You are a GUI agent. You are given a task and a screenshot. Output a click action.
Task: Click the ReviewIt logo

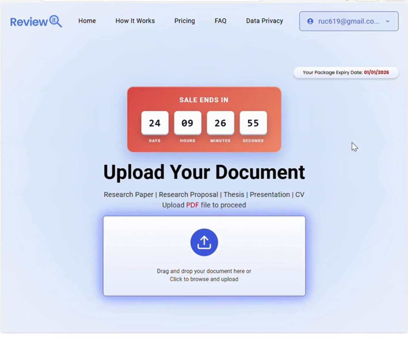click(x=36, y=21)
